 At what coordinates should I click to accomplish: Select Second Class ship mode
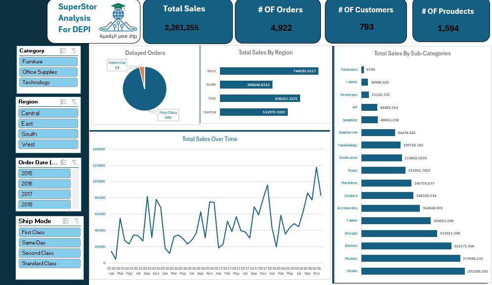point(49,253)
